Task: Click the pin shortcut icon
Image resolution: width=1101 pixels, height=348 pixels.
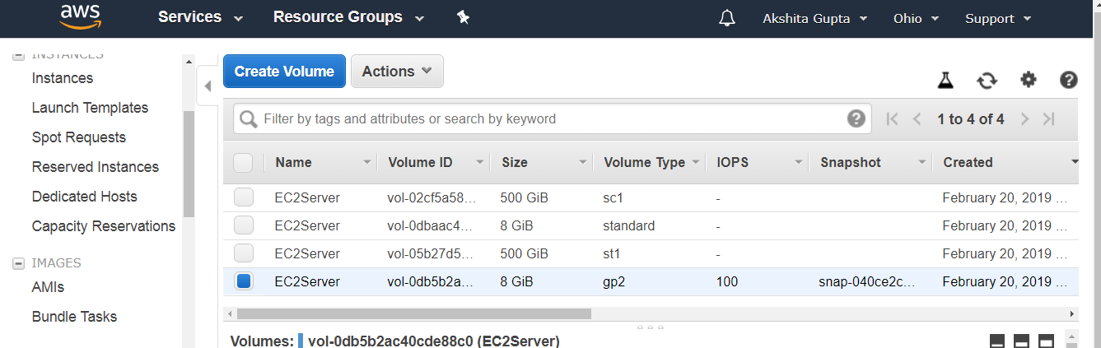Action: pyautogui.click(x=463, y=17)
